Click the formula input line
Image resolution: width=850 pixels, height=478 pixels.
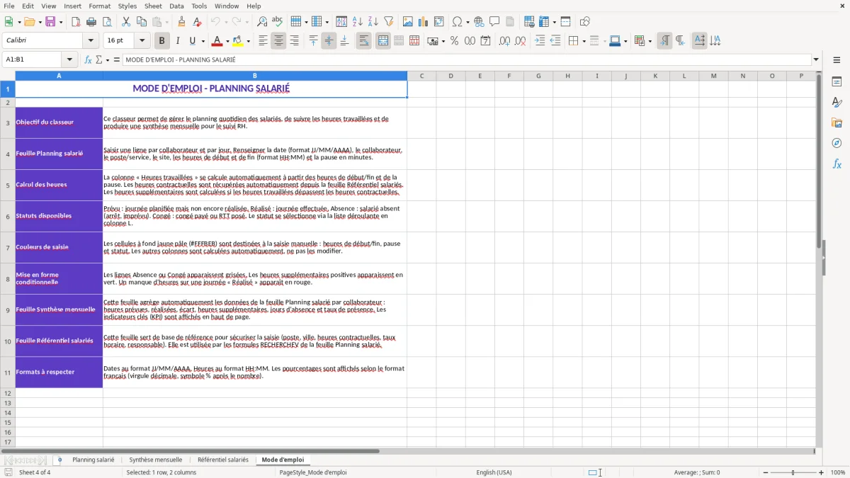point(467,59)
